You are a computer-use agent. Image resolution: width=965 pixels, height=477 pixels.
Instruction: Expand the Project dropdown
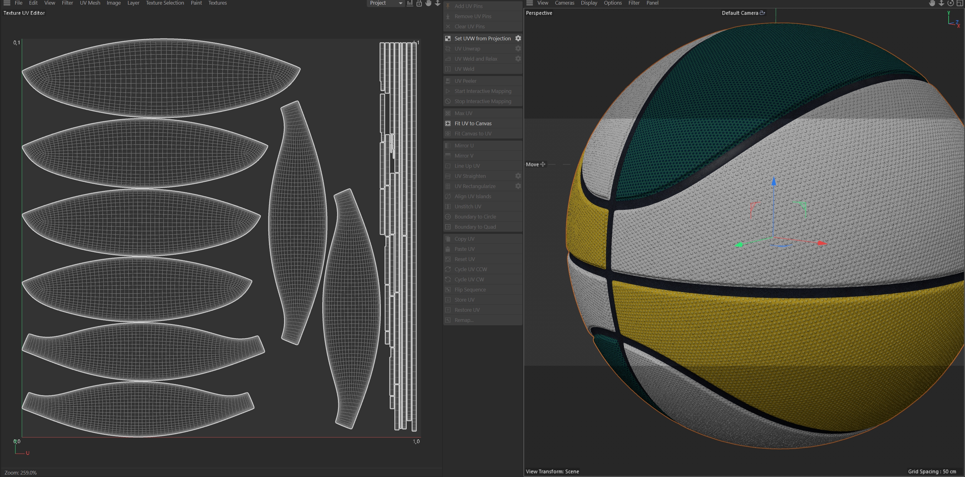pos(385,3)
